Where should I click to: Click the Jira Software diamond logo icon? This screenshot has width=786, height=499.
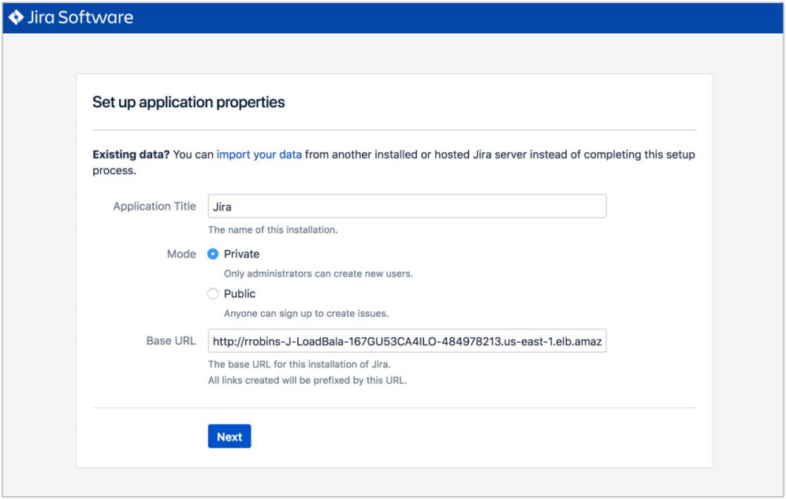pos(16,17)
